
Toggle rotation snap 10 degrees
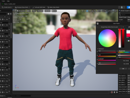(104, 11)
